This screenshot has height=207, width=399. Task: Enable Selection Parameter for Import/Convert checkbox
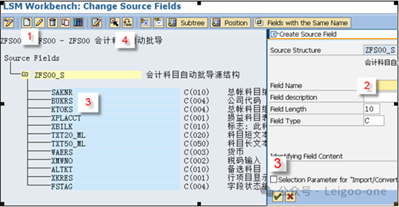pyautogui.click(x=274, y=179)
